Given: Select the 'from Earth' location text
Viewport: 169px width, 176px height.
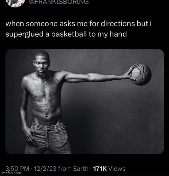Looking at the screenshot, I should tap(73, 169).
